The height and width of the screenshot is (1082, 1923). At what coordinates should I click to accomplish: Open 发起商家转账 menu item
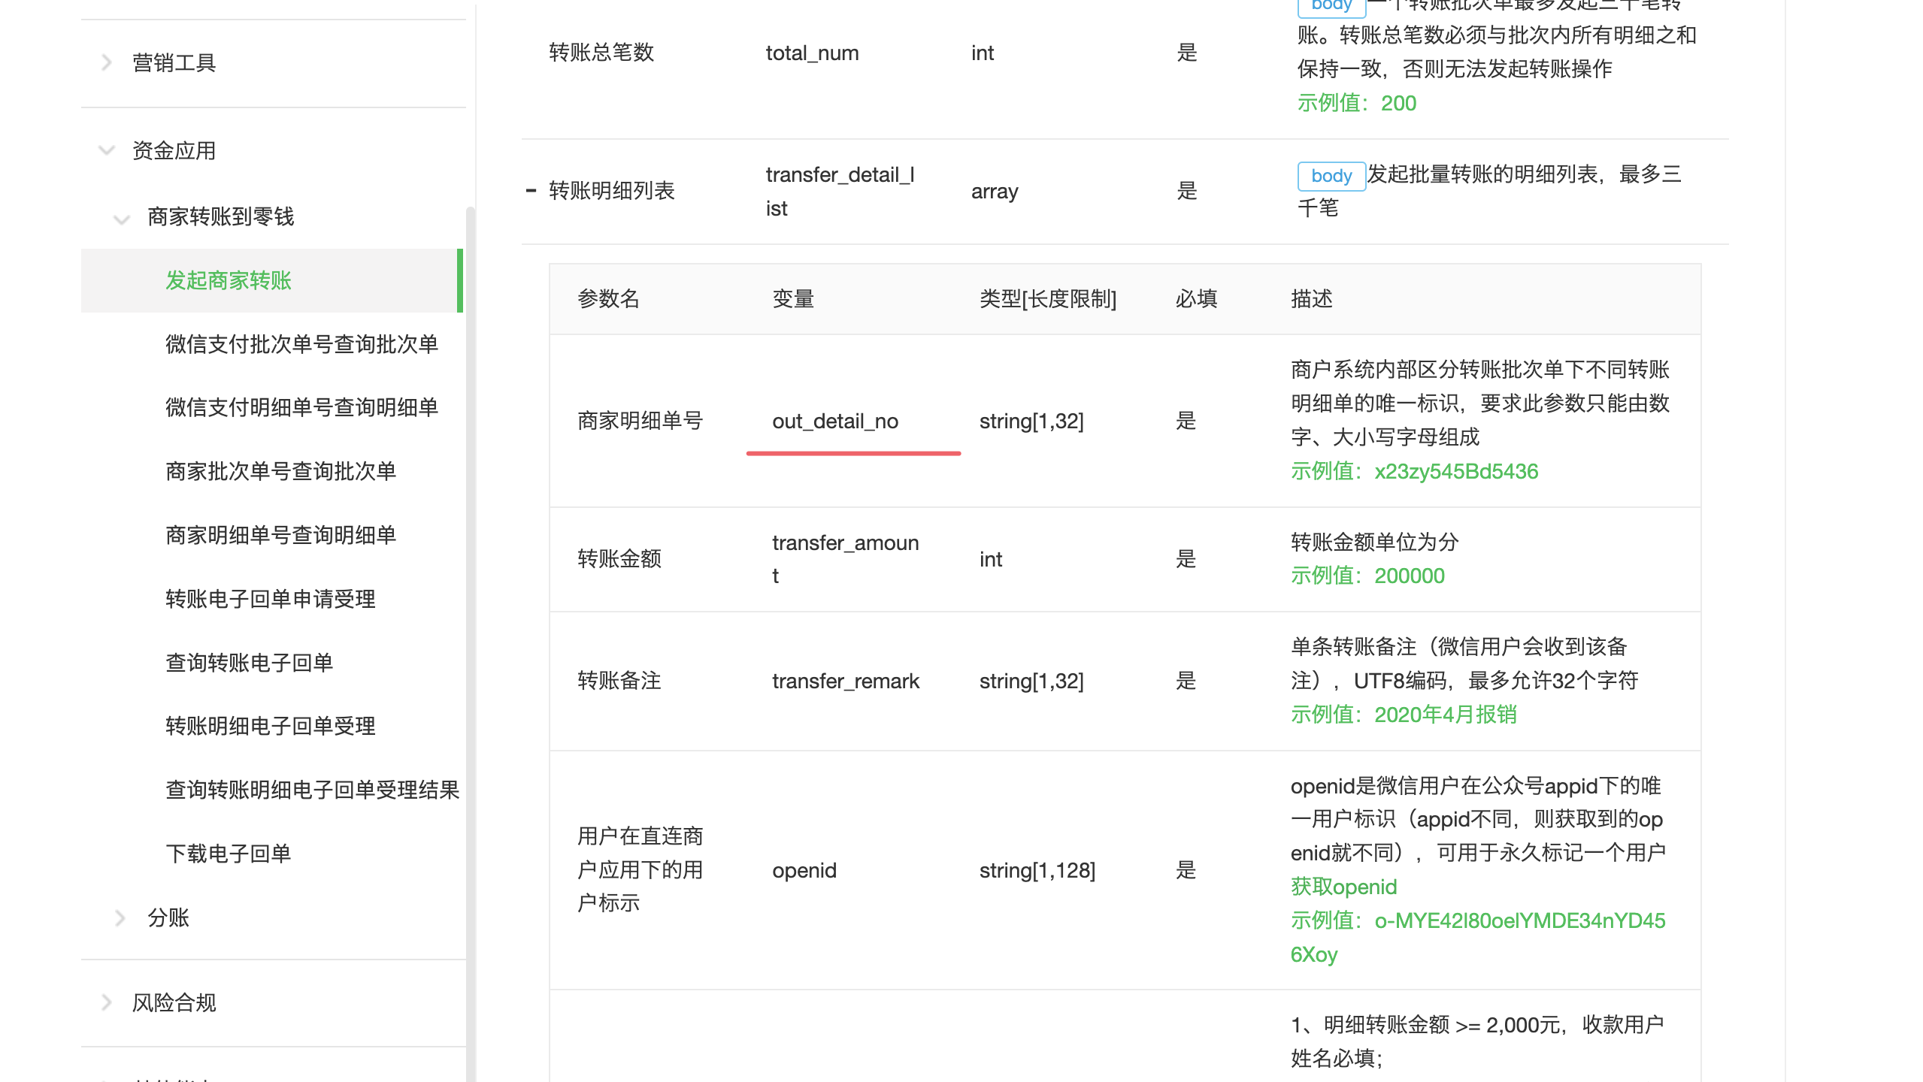point(228,280)
